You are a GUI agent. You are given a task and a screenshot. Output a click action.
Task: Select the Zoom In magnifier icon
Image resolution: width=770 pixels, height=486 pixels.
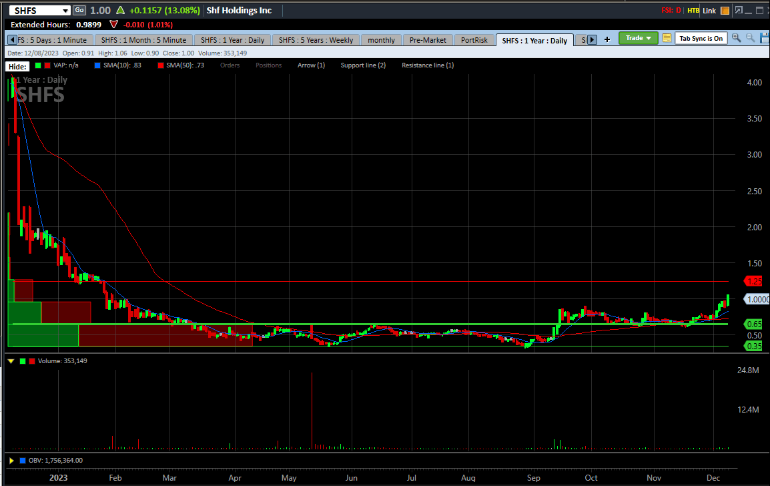735,37
